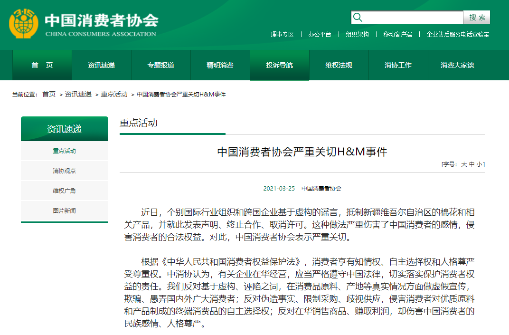
Task: Select 消协观点 in the left sidebar
Action: [x=64, y=171]
